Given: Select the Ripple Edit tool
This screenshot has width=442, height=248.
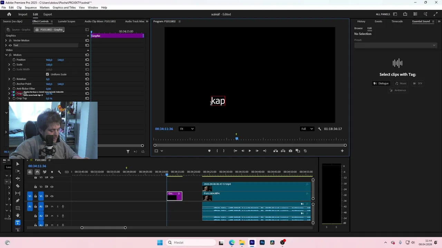Looking at the screenshot, I should click(18, 178).
